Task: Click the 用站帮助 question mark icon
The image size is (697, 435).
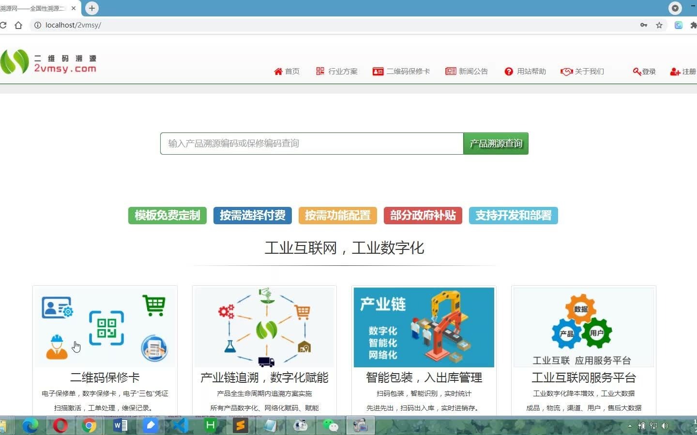Action: pyautogui.click(x=509, y=71)
